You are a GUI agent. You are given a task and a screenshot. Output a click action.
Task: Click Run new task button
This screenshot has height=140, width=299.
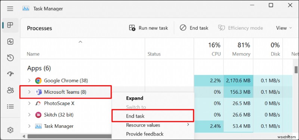tap(148, 28)
